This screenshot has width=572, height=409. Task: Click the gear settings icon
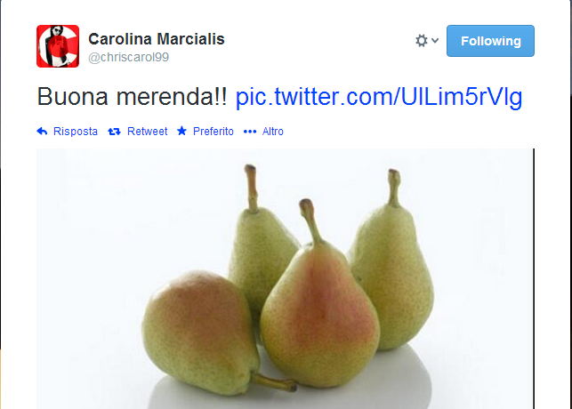point(422,41)
